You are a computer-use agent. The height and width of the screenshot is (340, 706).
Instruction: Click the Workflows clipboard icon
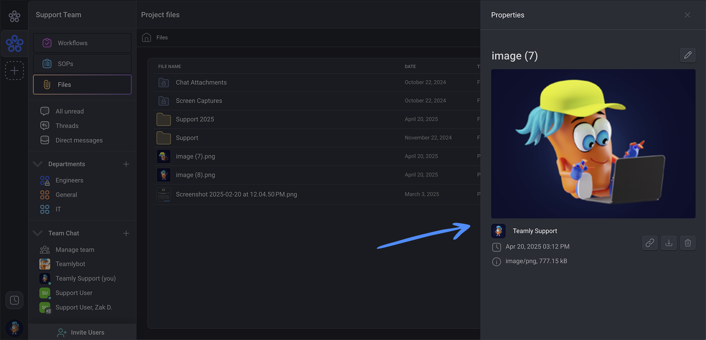pyautogui.click(x=47, y=43)
